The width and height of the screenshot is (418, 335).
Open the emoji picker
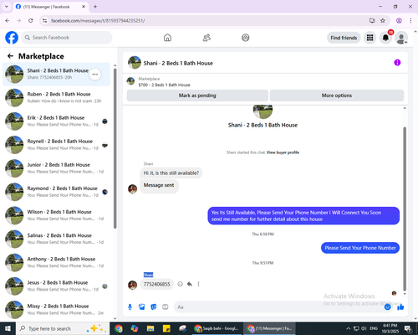tap(387, 307)
